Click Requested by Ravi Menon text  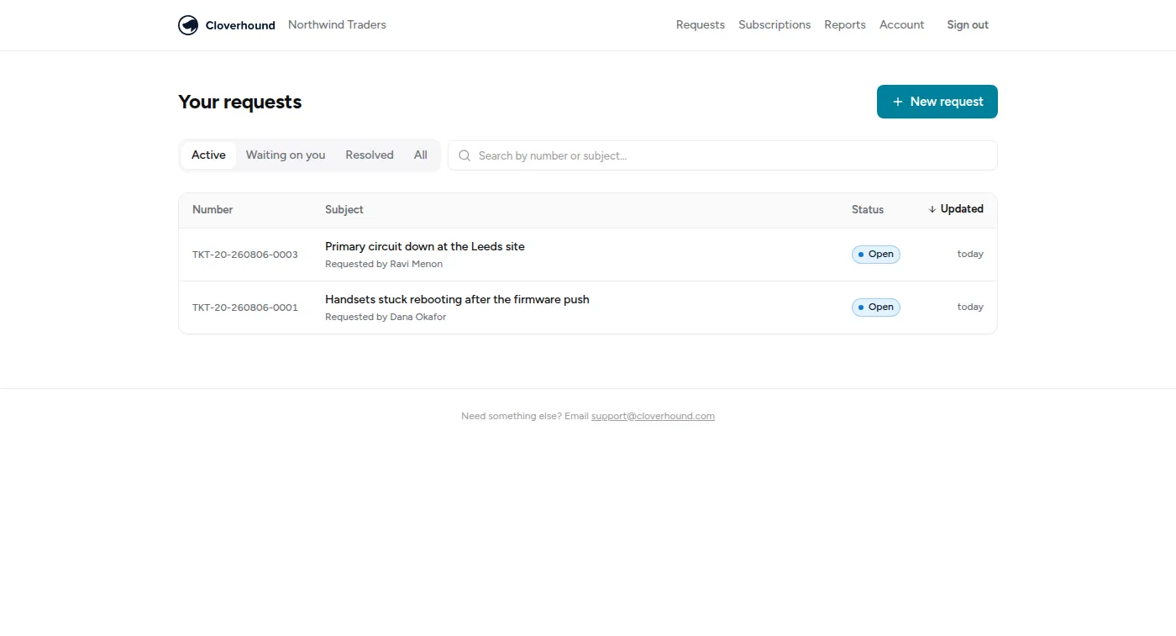(x=384, y=264)
